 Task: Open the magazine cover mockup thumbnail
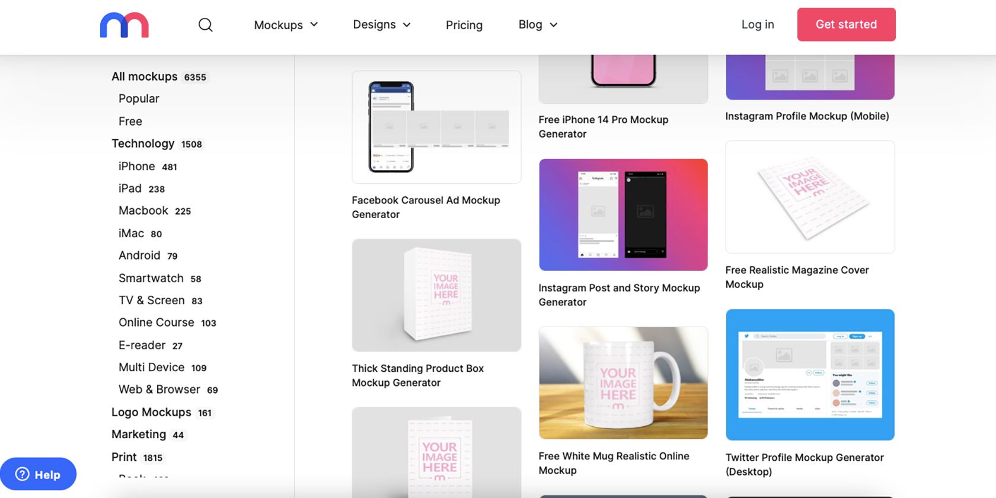[x=810, y=197]
